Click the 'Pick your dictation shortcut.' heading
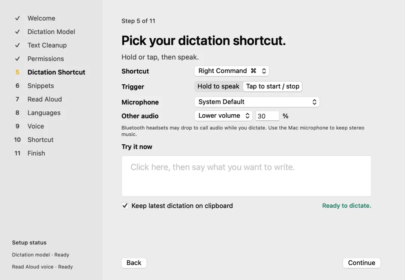This screenshot has width=405, height=280. [204, 40]
